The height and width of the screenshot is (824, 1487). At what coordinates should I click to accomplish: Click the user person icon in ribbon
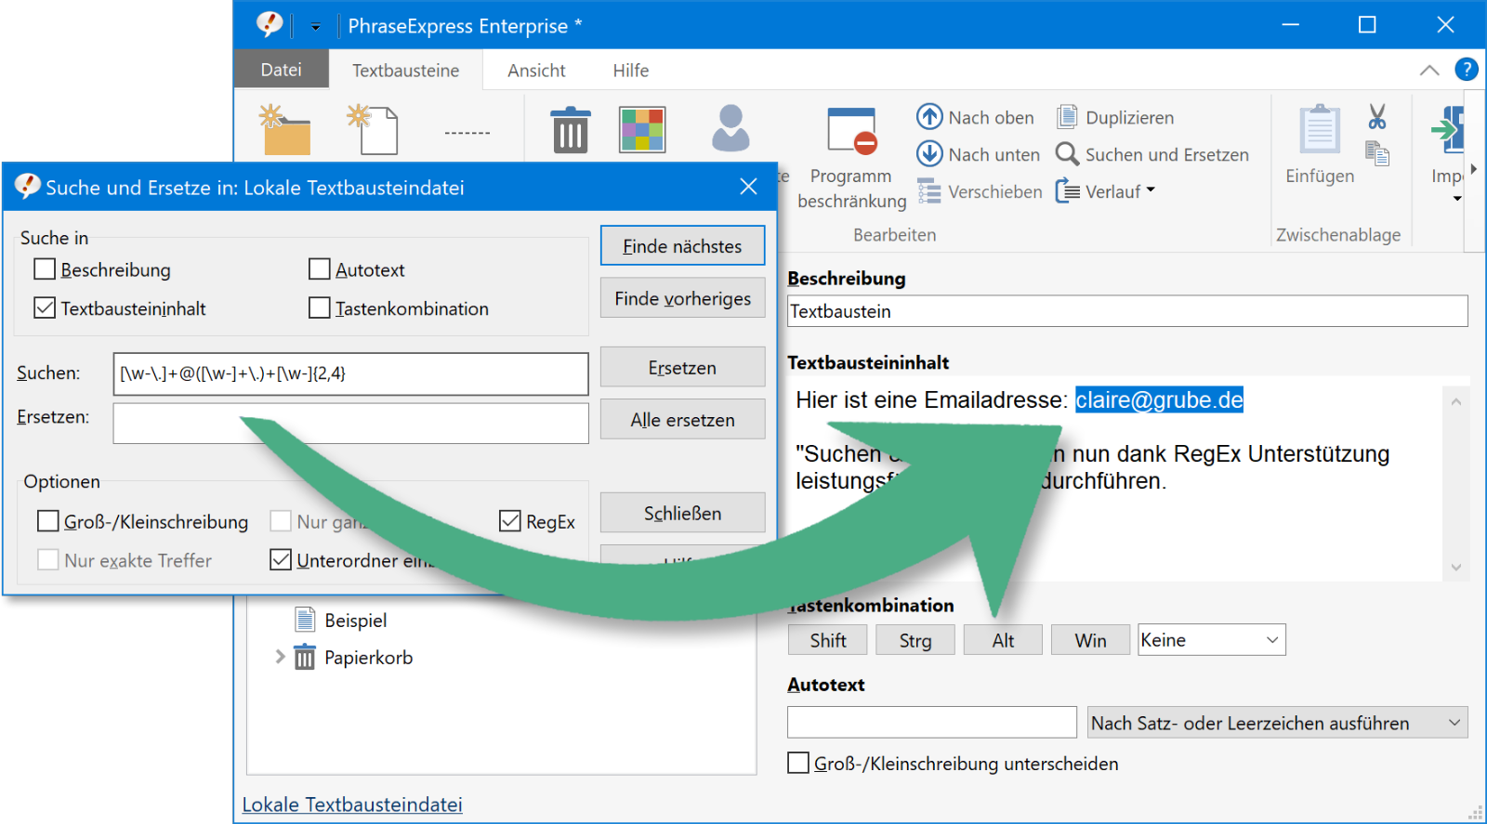730,128
